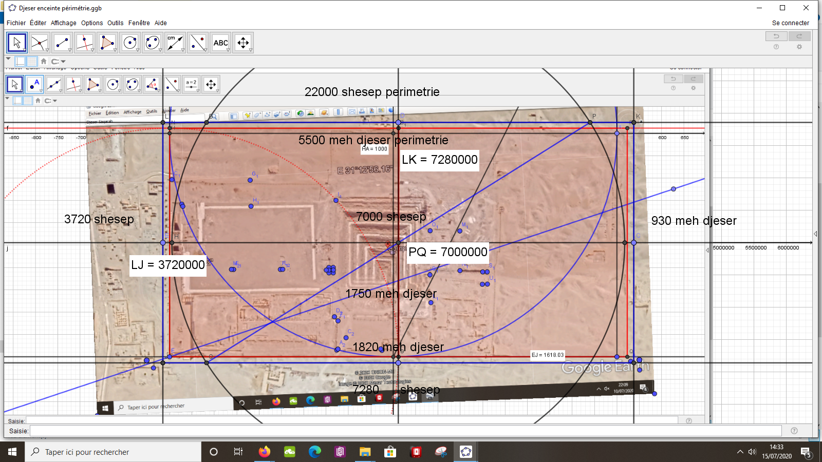Image resolution: width=822 pixels, height=462 pixels.
Task: Click the Se connecter link
Action: (x=790, y=23)
